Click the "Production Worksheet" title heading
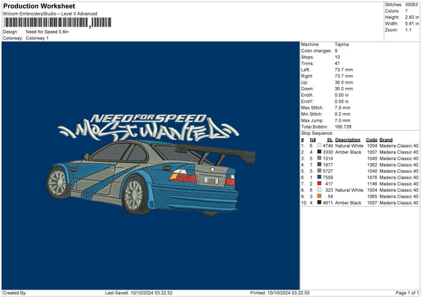Image resolution: width=422 pixels, height=298 pixels. [39, 6]
